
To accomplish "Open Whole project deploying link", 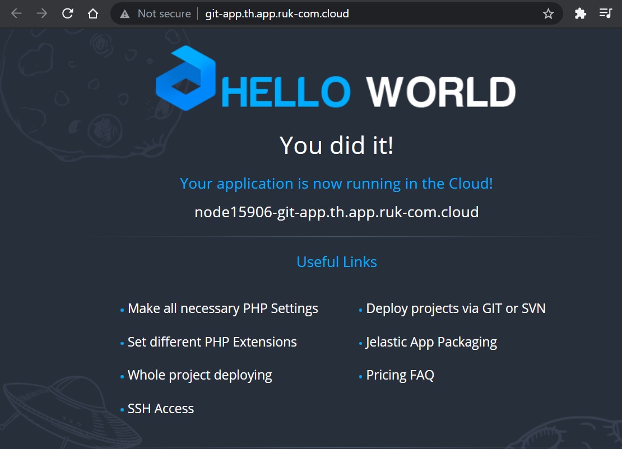I will [x=200, y=375].
